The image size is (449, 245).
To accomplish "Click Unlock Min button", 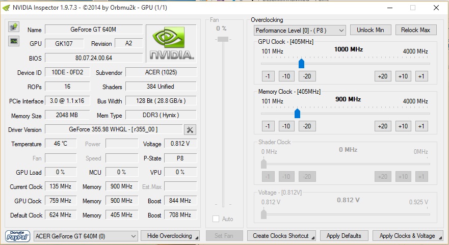I will (370, 30).
